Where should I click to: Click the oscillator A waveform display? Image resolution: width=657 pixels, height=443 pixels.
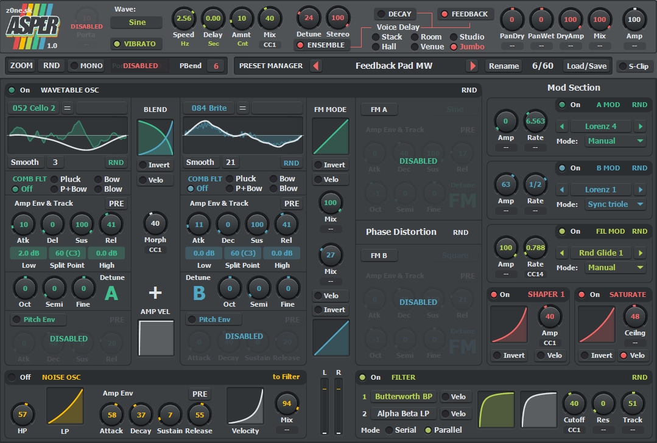pyautogui.click(x=68, y=135)
